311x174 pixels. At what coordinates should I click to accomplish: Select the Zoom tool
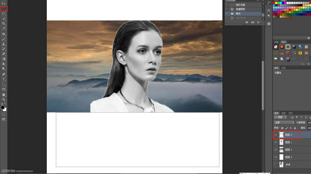point(3,99)
